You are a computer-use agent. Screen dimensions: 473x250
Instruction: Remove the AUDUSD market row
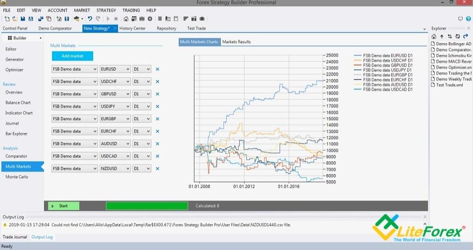click(x=158, y=144)
